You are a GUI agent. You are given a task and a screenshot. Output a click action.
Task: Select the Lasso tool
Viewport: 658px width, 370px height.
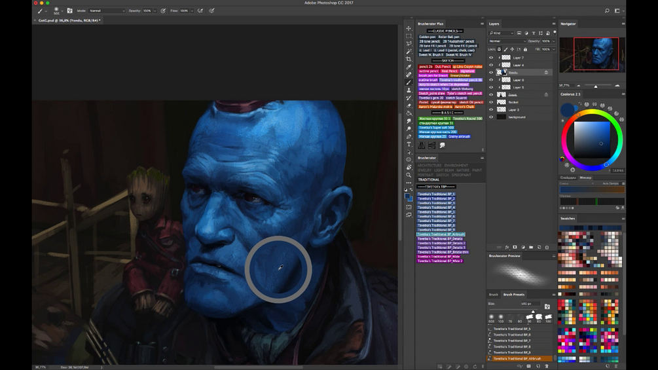click(409, 44)
